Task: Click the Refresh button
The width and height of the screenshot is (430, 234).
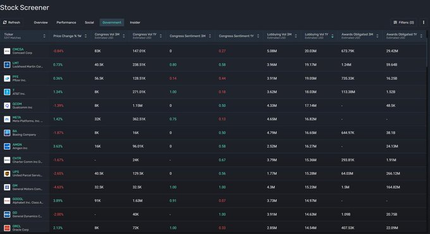Action: tap(11, 23)
